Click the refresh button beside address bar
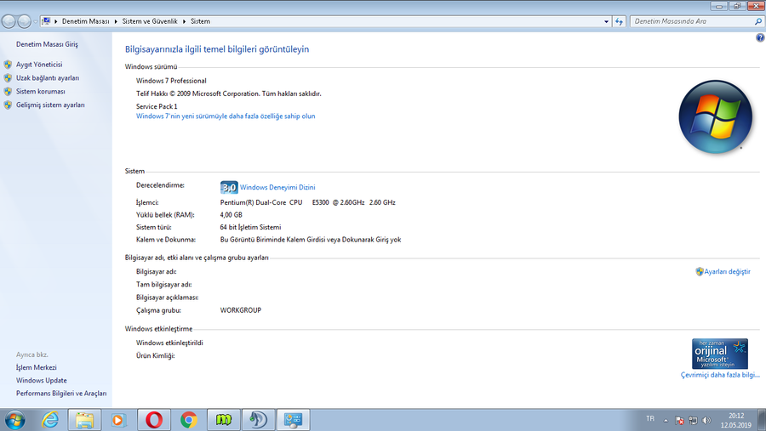 pyautogui.click(x=619, y=21)
